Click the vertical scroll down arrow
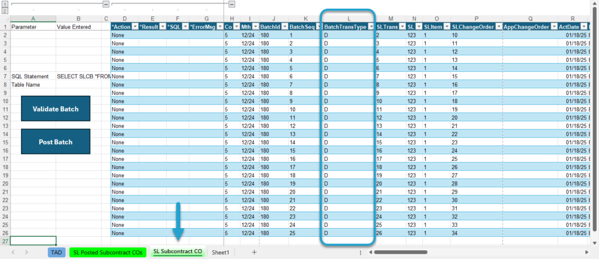Viewport: 599px width, 259px height. pyautogui.click(x=594, y=243)
